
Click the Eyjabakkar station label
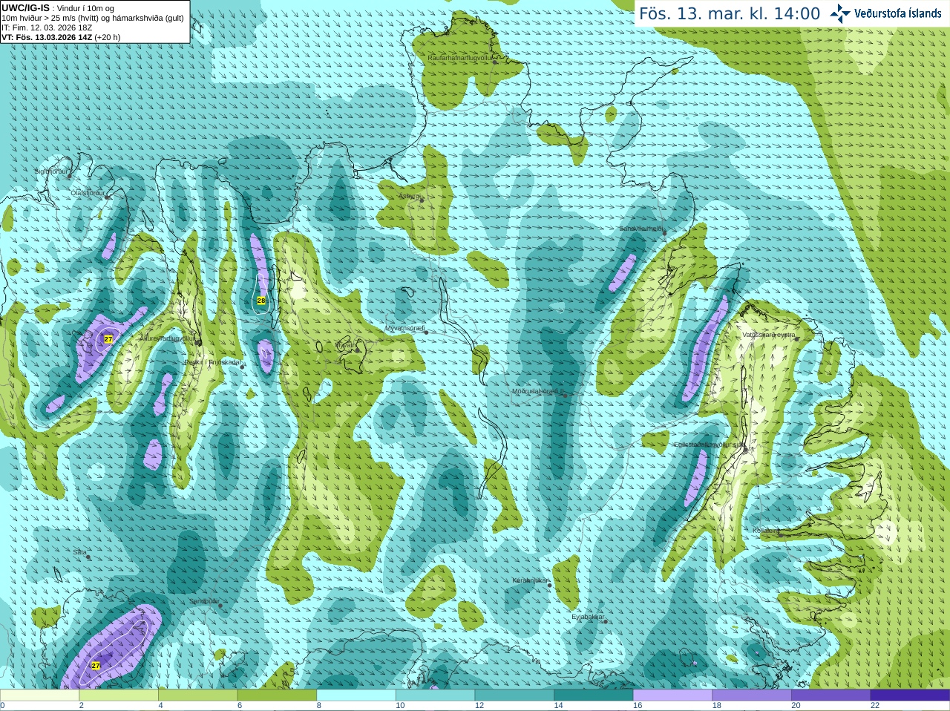point(588,617)
